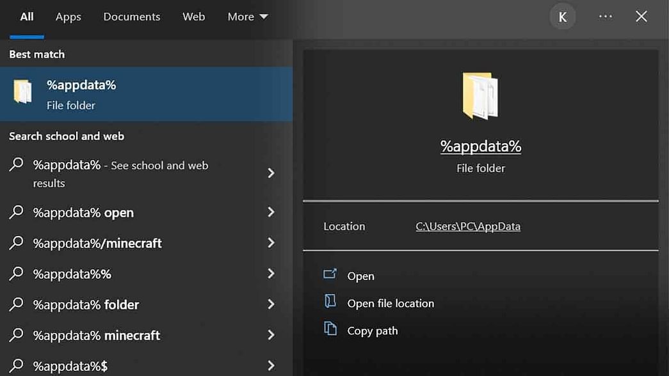Click the large folder icon in the preview pane
The image size is (669, 376).
pyautogui.click(x=480, y=96)
